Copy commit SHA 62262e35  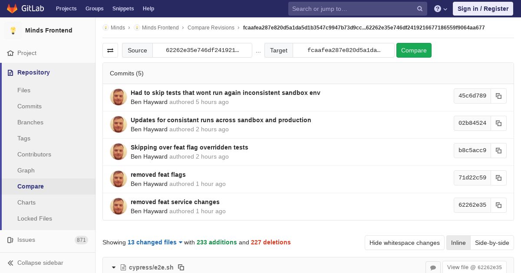pyautogui.click(x=498, y=205)
